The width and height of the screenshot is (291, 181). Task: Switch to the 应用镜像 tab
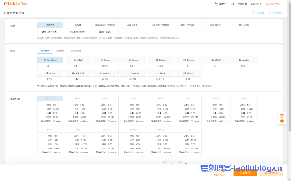45,51
